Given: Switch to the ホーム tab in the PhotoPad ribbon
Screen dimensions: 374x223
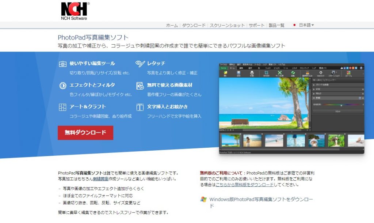Looking at the screenshot, I should (232, 68).
